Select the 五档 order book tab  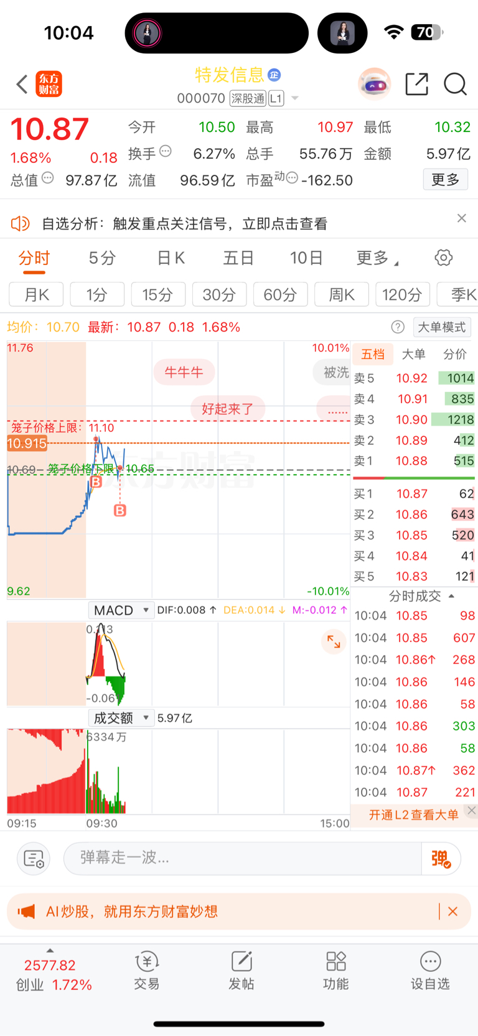tap(373, 354)
